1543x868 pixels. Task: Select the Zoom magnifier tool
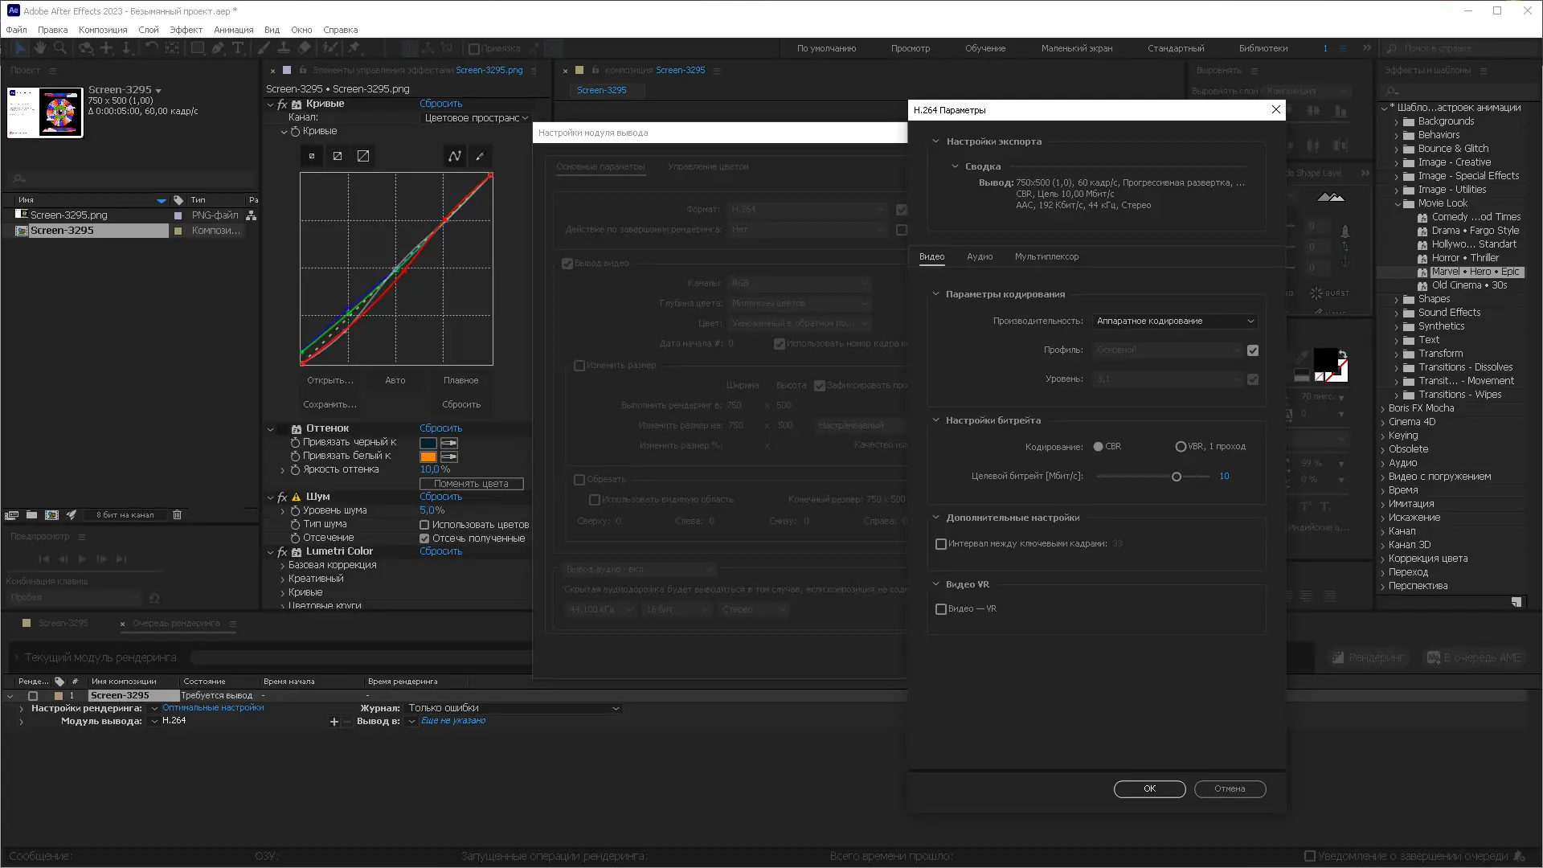[x=60, y=48]
